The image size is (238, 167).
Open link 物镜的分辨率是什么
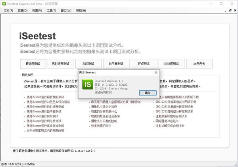click(104, 111)
